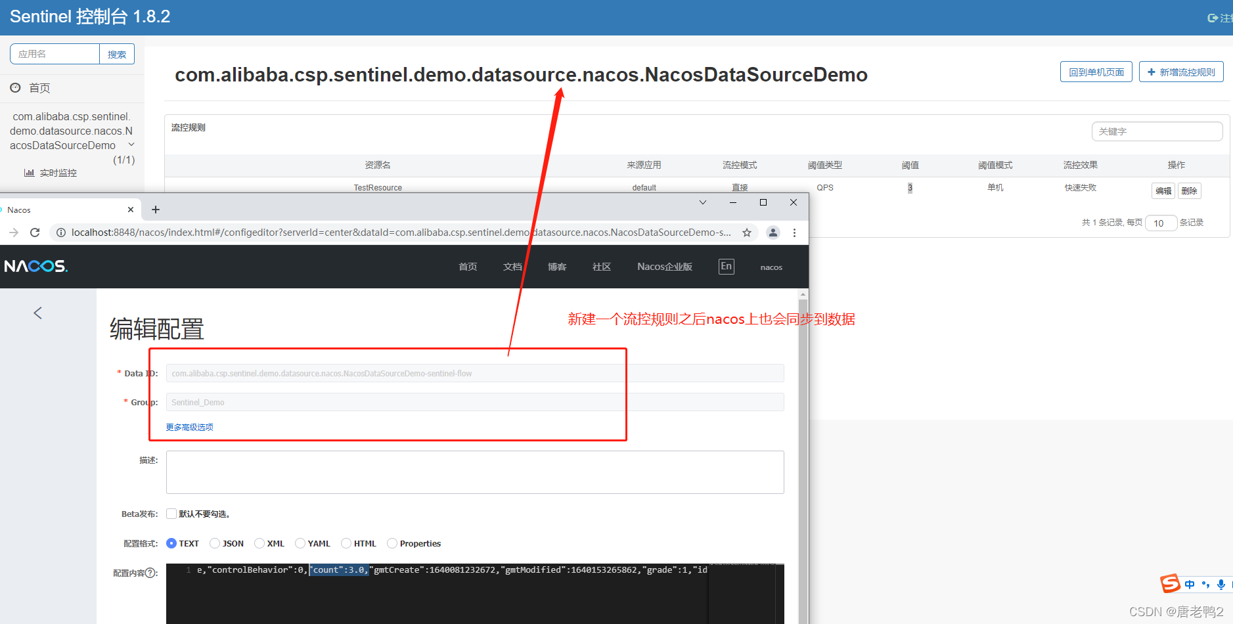Viewport: 1233px width, 624px height.
Task: Open the nacos user dropdown
Action: (771, 267)
